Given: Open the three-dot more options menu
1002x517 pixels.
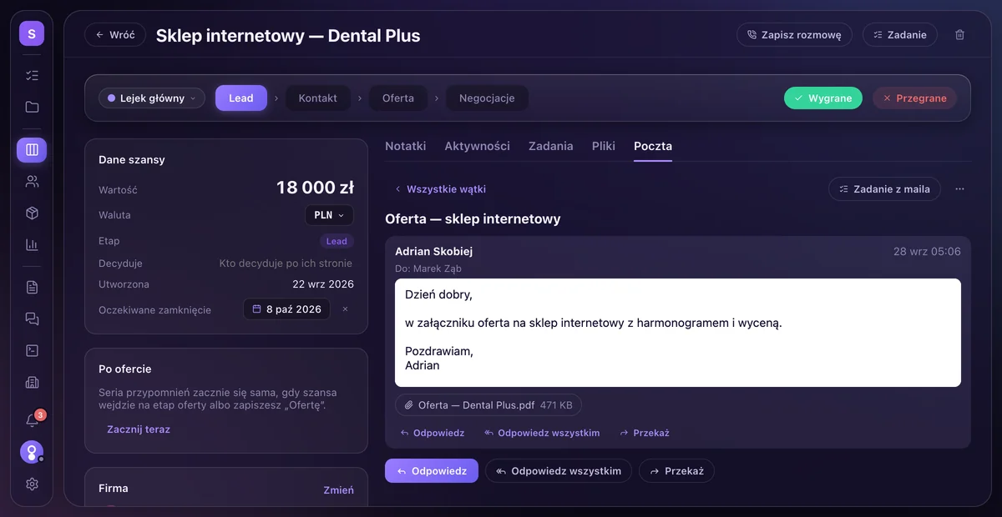Looking at the screenshot, I should (959, 189).
